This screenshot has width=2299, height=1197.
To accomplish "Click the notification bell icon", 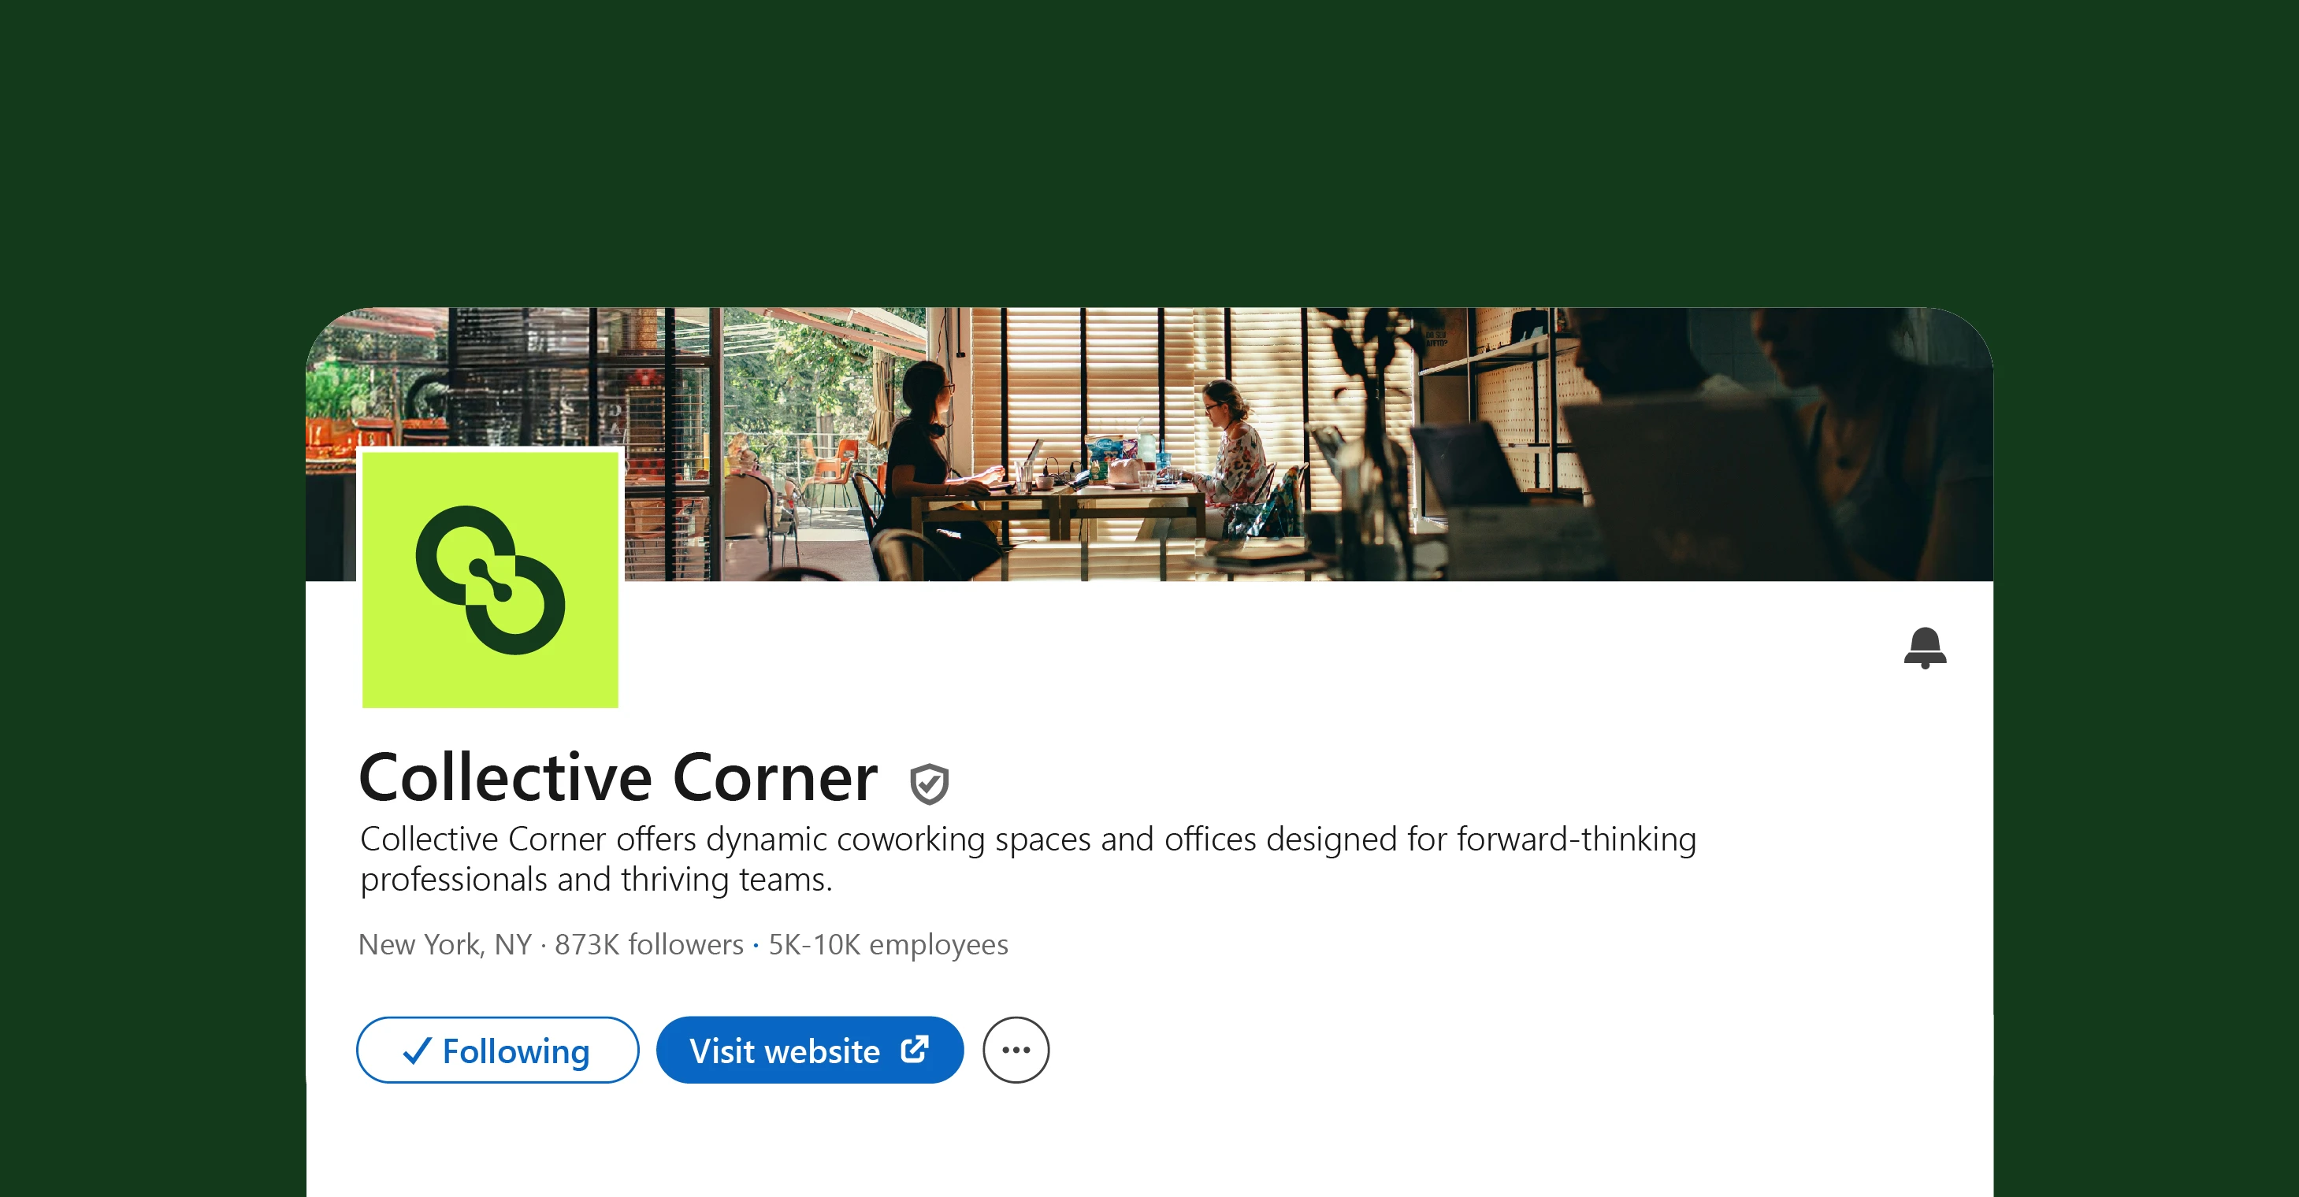I will (1924, 647).
